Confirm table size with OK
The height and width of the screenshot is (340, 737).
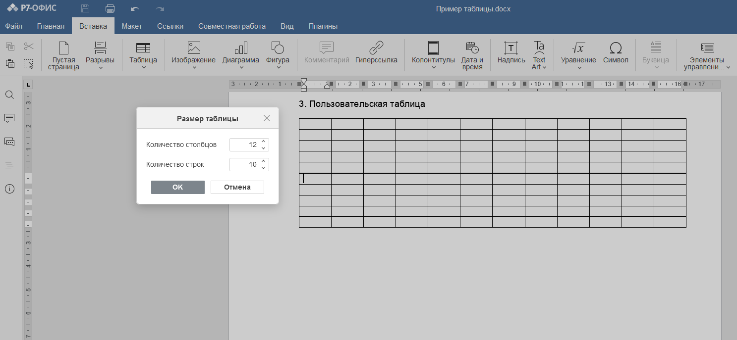[178, 187]
